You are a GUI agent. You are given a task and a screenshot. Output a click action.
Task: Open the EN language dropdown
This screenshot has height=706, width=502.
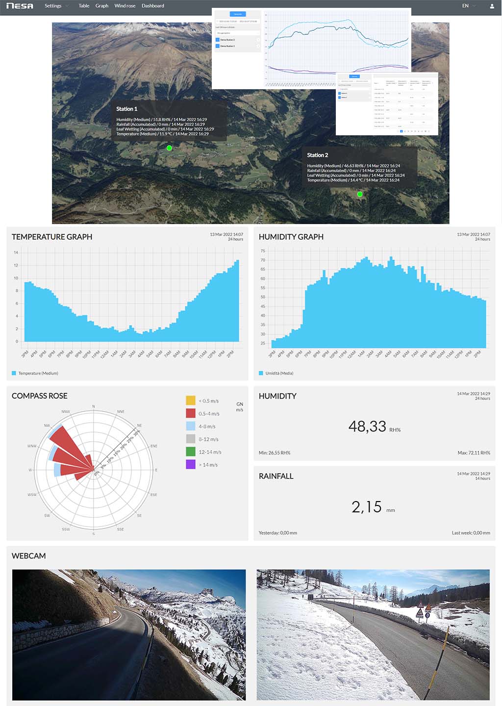468,6
